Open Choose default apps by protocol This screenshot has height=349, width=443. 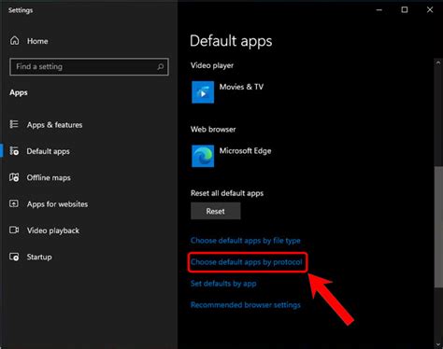[x=247, y=262]
